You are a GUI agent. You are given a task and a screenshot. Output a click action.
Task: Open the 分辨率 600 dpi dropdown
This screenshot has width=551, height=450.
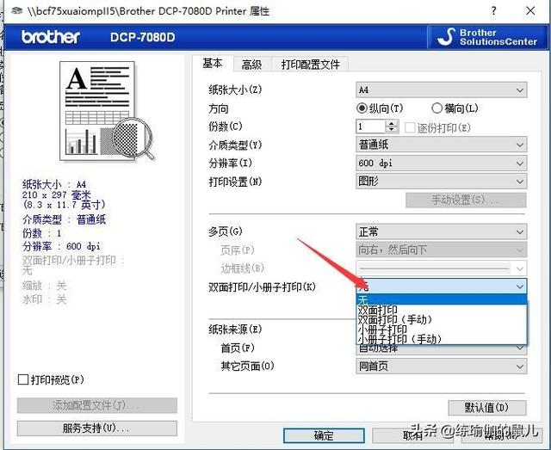(442, 163)
